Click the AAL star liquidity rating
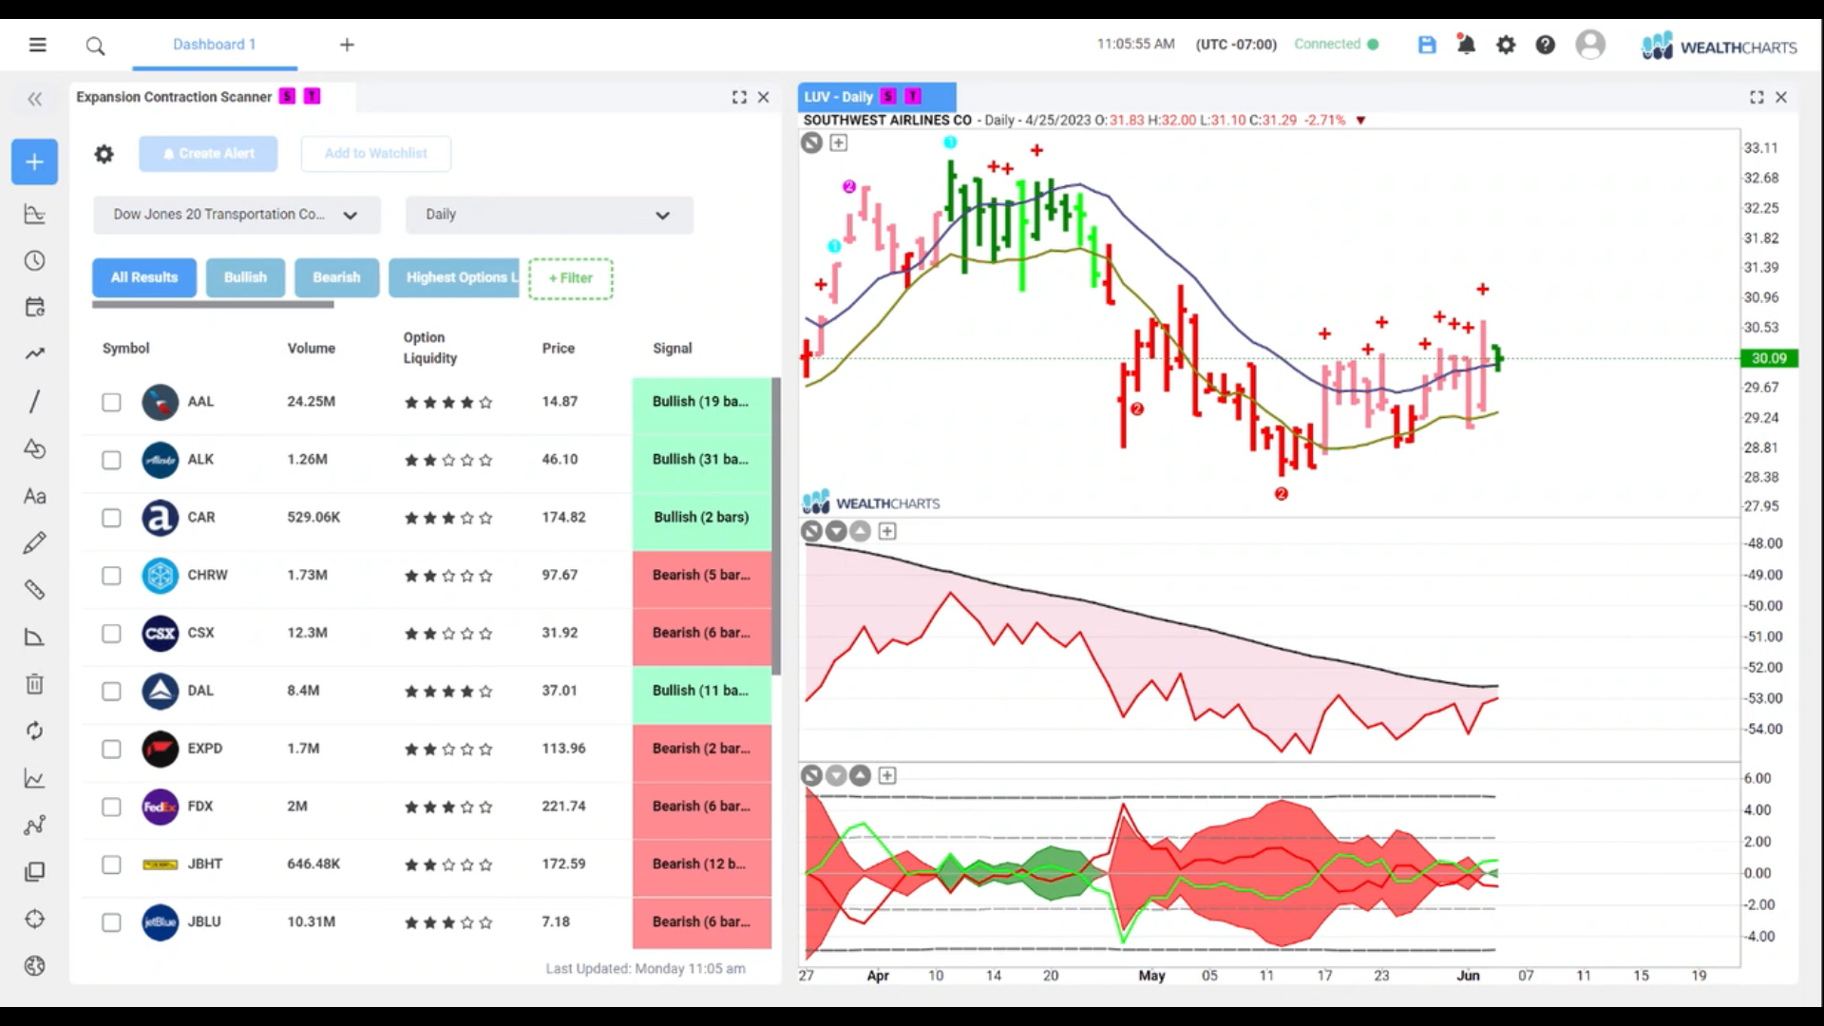1824x1026 pixels. point(448,403)
